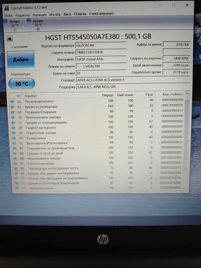This screenshot has height=268, width=201.
Task: Click the Атрибут column header
Action: 31,96
